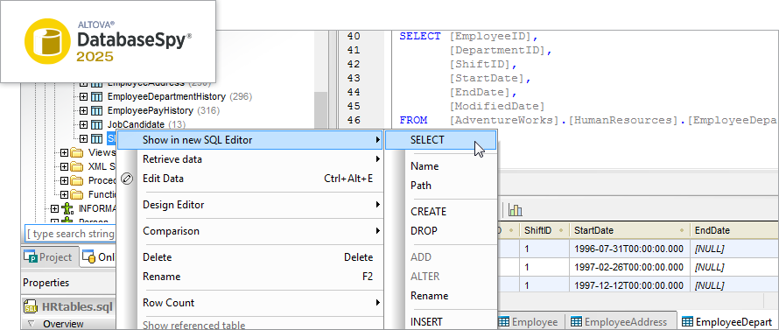Expand the Proce folder node
Screen dimensions: 779x330
coord(64,180)
